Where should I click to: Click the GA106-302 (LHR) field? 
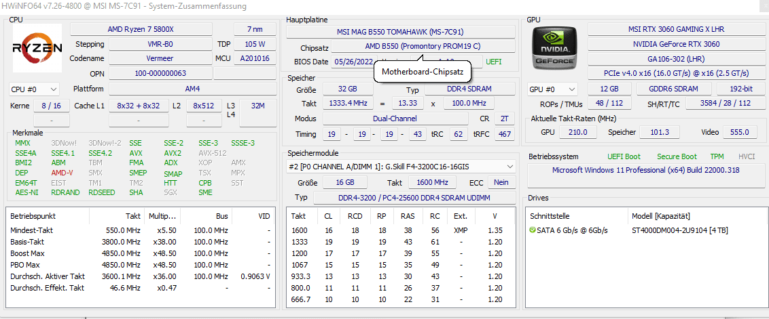(677, 59)
